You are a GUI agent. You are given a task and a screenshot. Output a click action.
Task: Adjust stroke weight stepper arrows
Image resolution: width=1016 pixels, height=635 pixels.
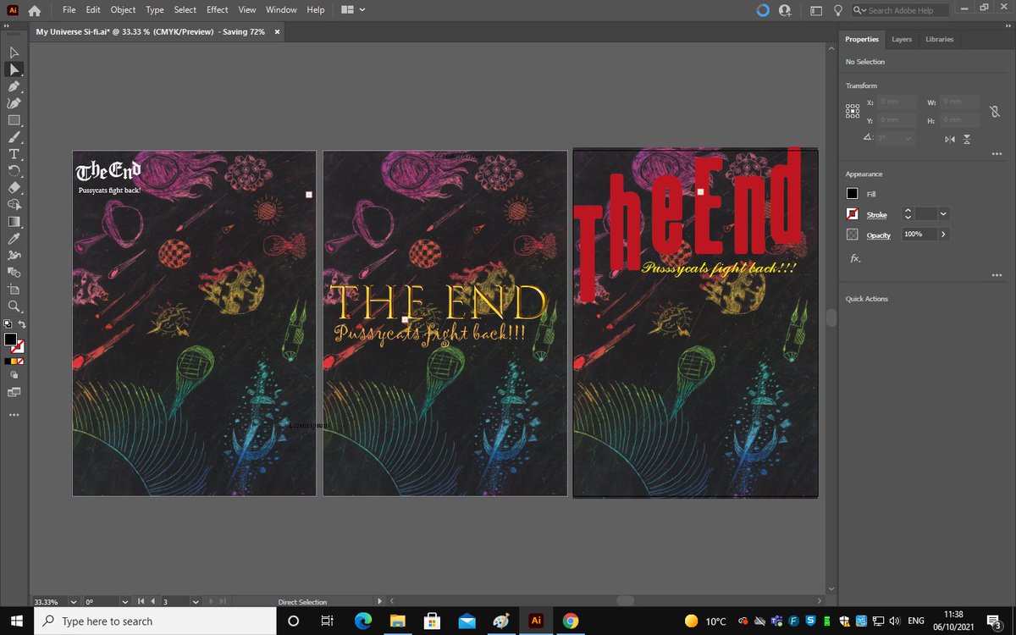point(908,214)
